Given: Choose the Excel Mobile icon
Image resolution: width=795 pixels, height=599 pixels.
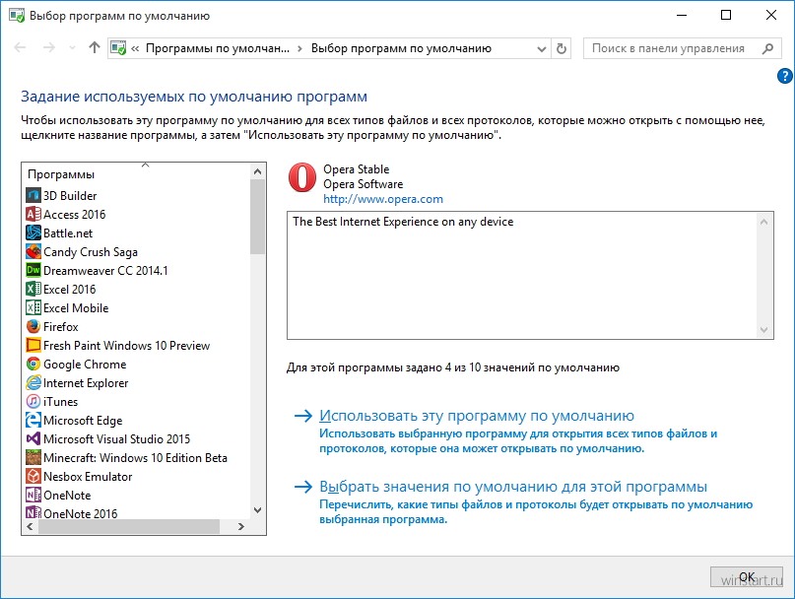Looking at the screenshot, I should [33, 307].
